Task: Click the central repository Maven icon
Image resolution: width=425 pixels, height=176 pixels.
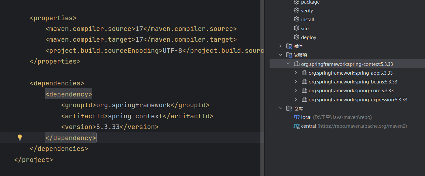Action: (296, 126)
